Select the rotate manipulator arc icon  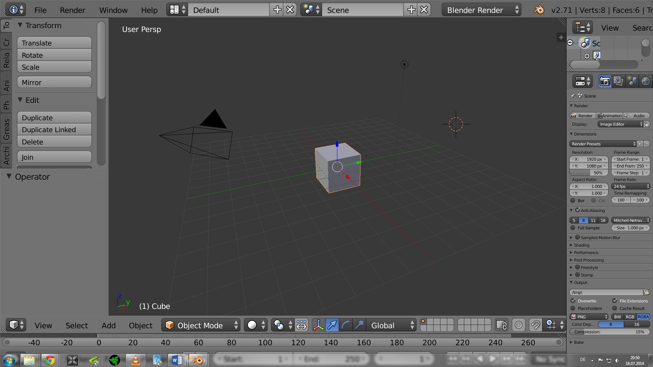346,325
